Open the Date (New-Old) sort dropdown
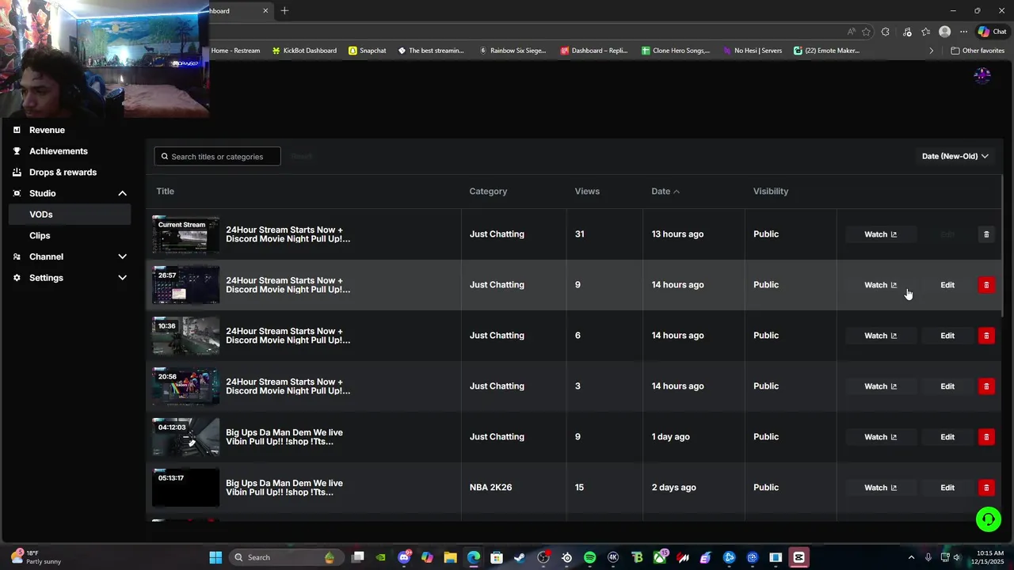Screen dimensions: 1014x570 pos(955,156)
